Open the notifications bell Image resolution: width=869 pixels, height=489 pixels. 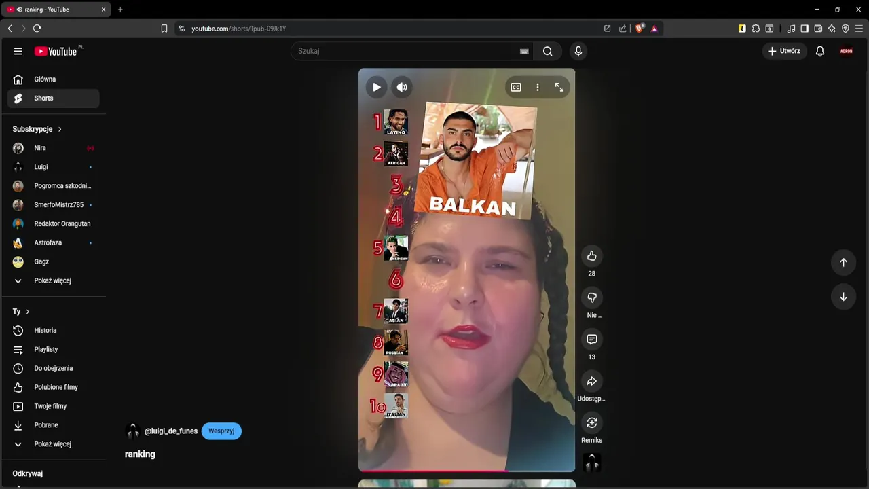coord(820,51)
